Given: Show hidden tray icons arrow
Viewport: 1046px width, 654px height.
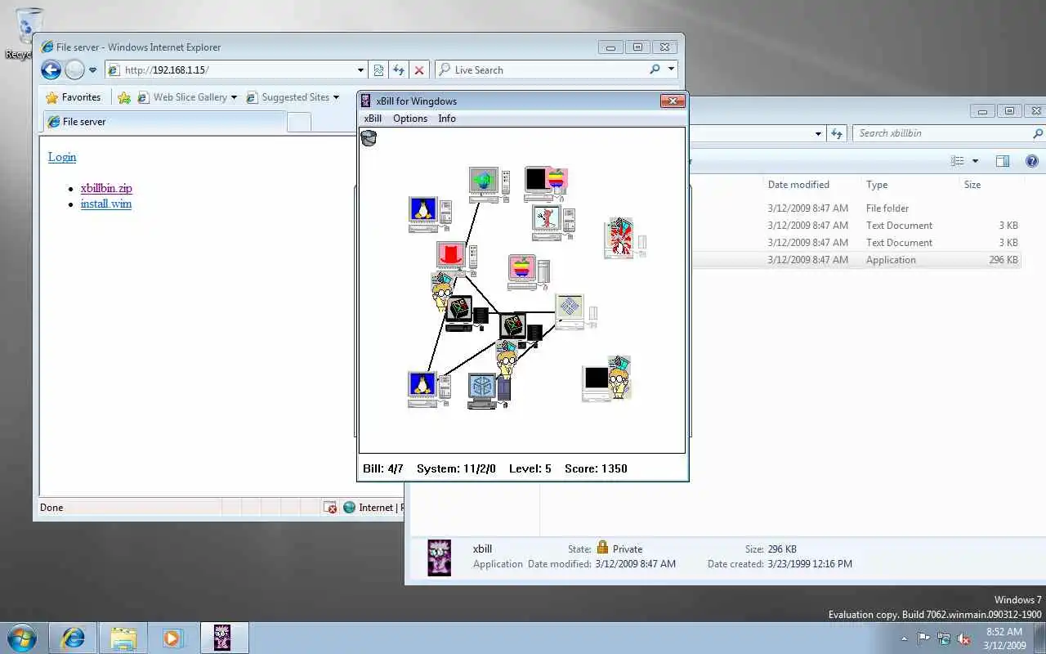Looking at the screenshot, I should (904, 638).
